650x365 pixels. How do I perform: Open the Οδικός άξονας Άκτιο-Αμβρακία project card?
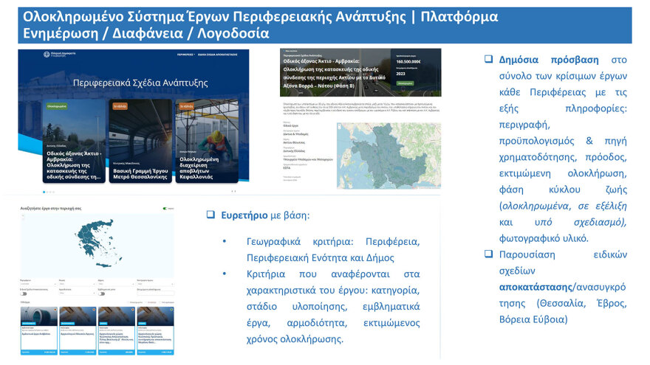pyautogui.click(x=74, y=141)
